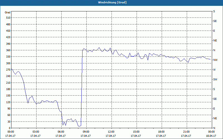223x139 pixels.
Task: Select the 150 degree axis label
Action: 8,95
